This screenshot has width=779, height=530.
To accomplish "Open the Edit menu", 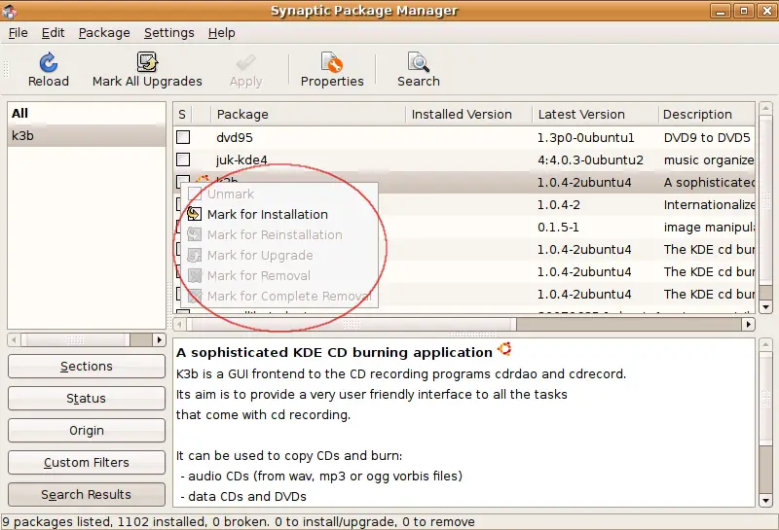I will 53,33.
